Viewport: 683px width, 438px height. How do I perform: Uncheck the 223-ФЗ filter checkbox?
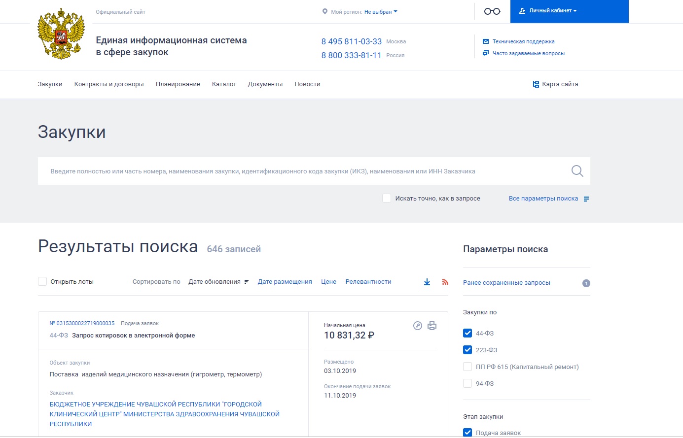coord(467,350)
